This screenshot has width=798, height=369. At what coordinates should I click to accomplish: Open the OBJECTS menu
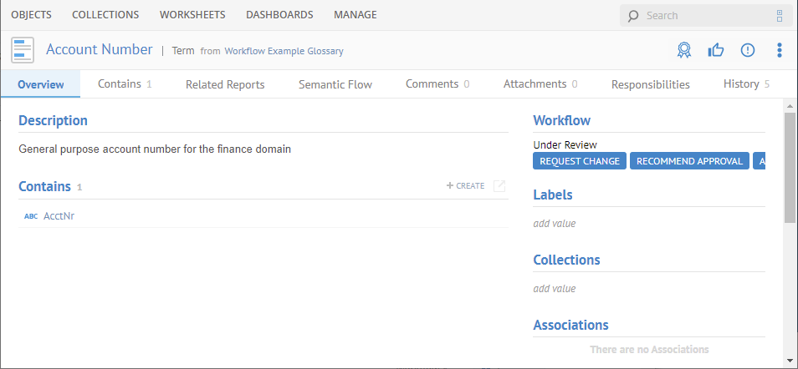[31, 15]
